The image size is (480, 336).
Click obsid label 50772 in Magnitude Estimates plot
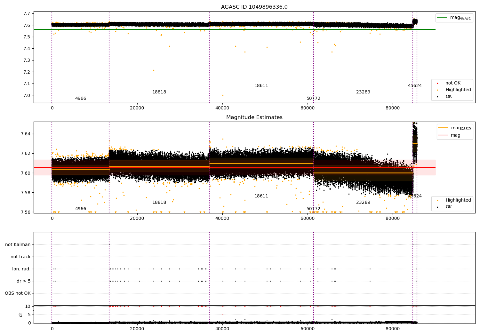(313, 209)
